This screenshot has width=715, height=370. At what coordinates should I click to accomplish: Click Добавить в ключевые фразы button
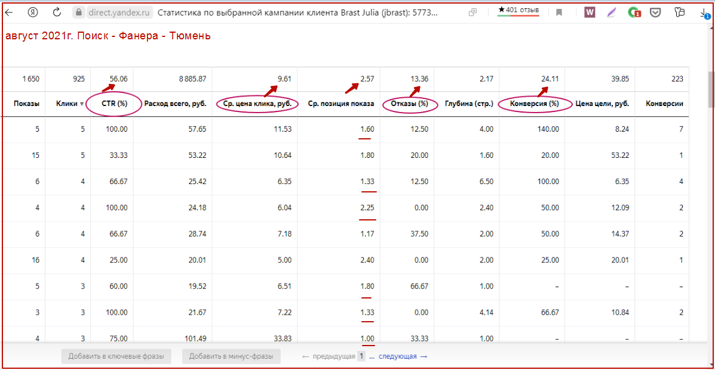(116, 356)
